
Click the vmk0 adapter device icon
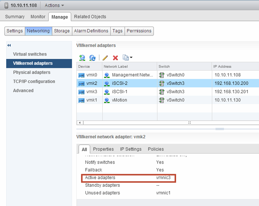[x=81, y=75]
